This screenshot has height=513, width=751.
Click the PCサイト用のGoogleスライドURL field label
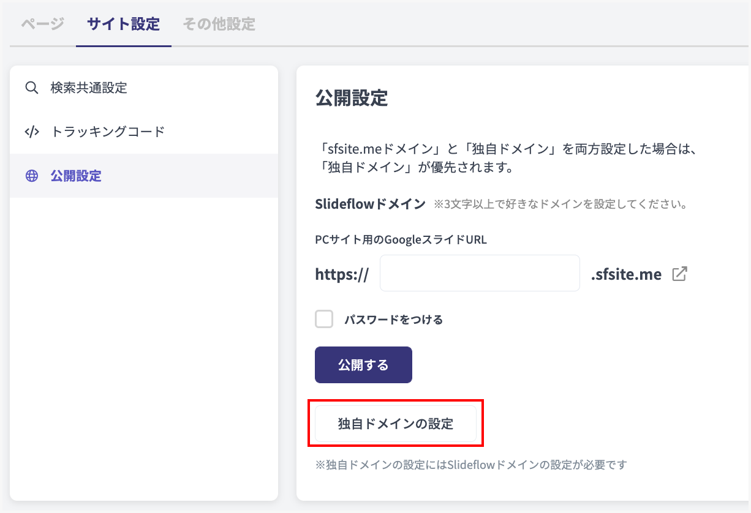[401, 239]
